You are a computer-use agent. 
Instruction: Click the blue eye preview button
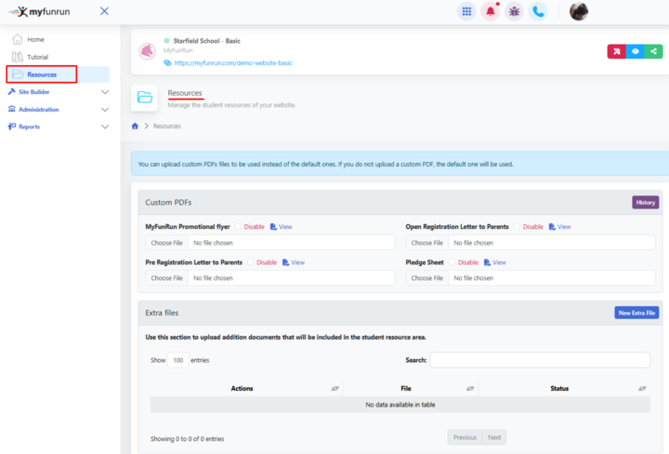click(x=636, y=51)
